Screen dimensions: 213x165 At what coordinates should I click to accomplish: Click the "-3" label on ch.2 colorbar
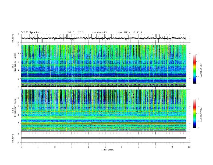pyautogui.click(x=198, y=99)
